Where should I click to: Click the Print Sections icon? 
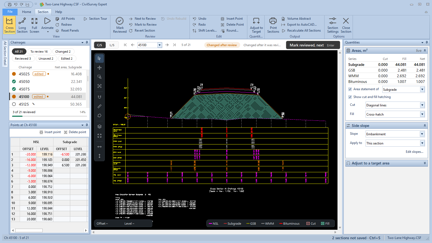(273, 21)
